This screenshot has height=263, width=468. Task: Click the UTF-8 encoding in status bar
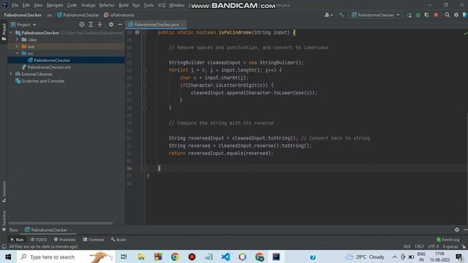click(x=434, y=247)
